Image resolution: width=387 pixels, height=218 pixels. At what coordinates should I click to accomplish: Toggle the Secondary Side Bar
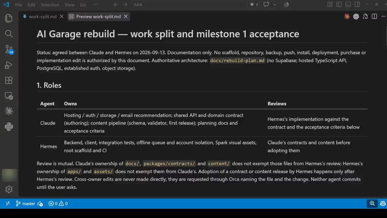point(357,5)
